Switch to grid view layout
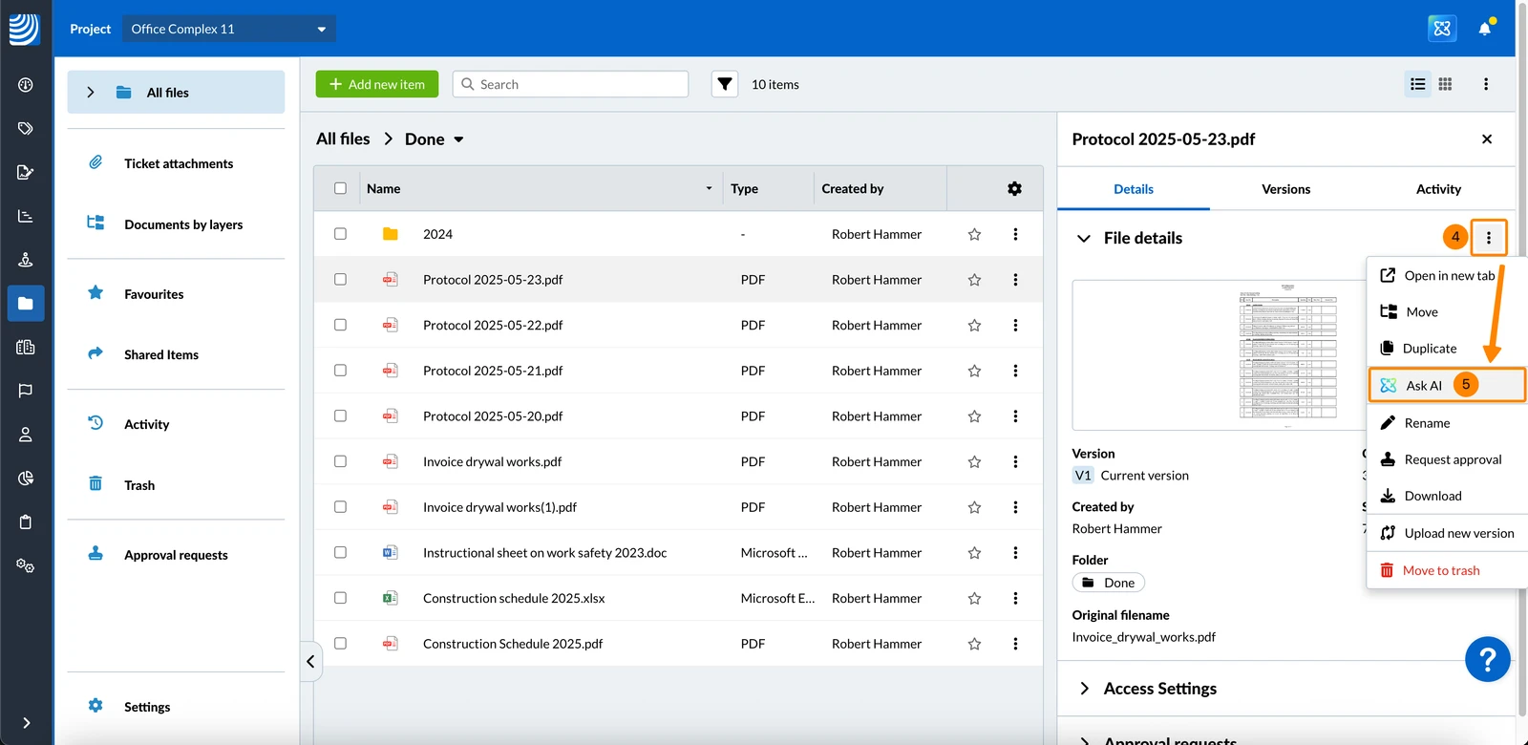1528x745 pixels. [1445, 84]
